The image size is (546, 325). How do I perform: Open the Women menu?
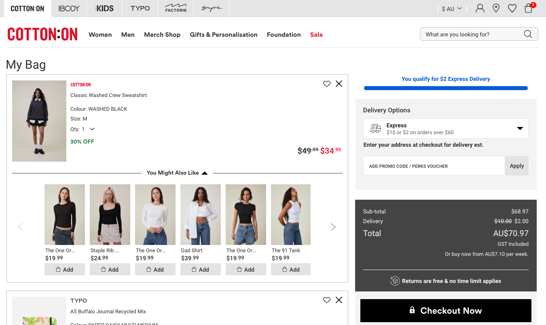(x=100, y=35)
